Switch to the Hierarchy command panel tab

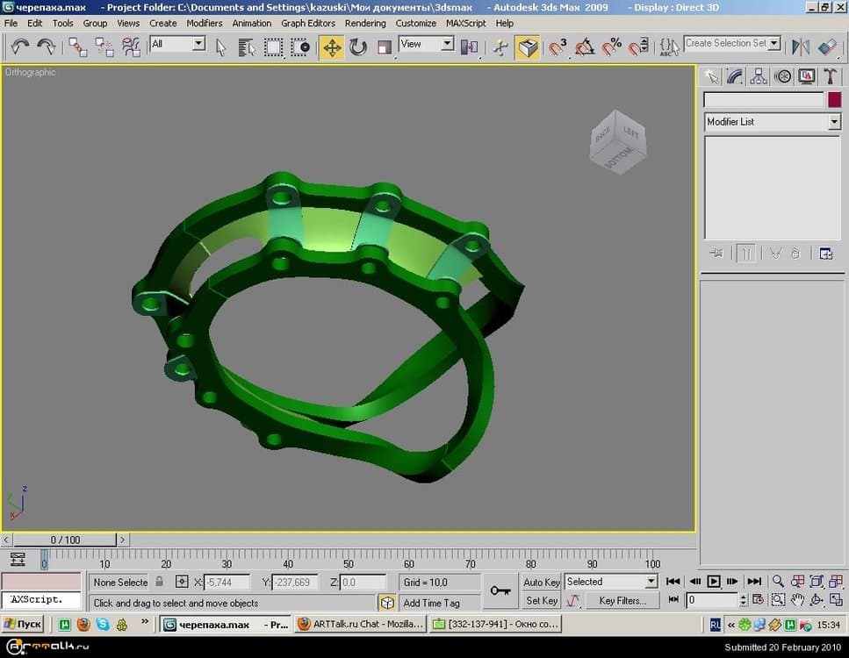(759, 76)
